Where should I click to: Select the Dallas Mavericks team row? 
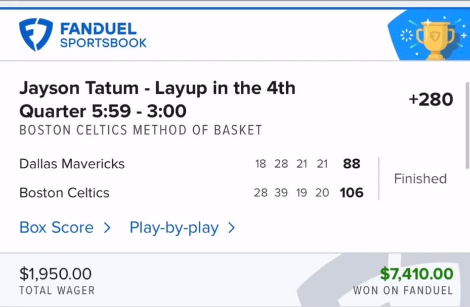72,163
